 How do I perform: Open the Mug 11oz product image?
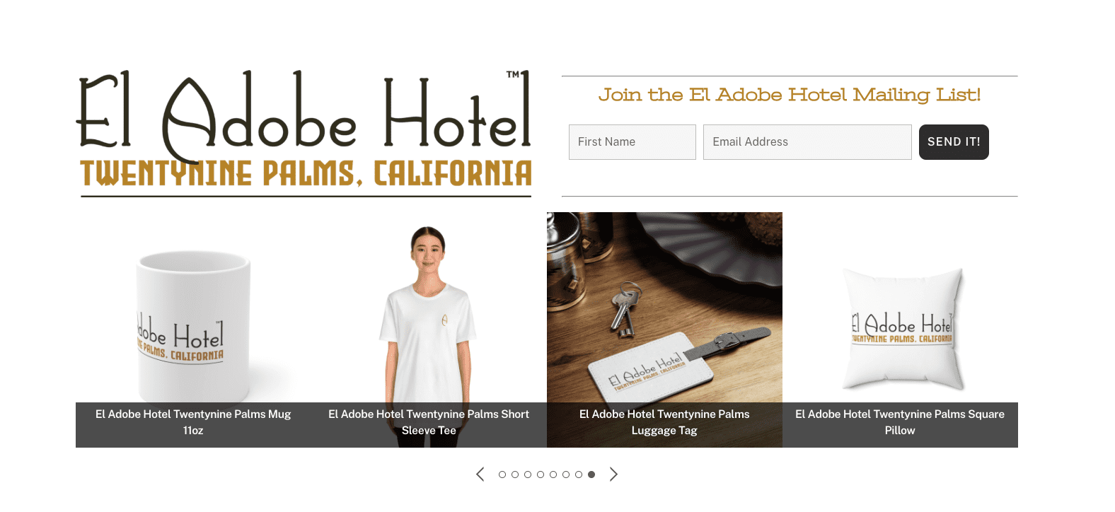coord(193,308)
